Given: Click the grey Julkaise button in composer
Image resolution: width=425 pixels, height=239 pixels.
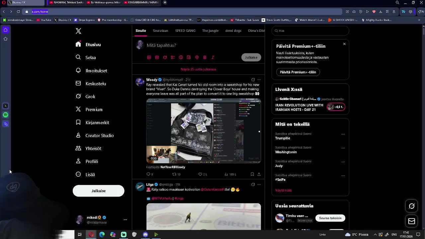Looking at the screenshot, I should [x=251, y=57].
